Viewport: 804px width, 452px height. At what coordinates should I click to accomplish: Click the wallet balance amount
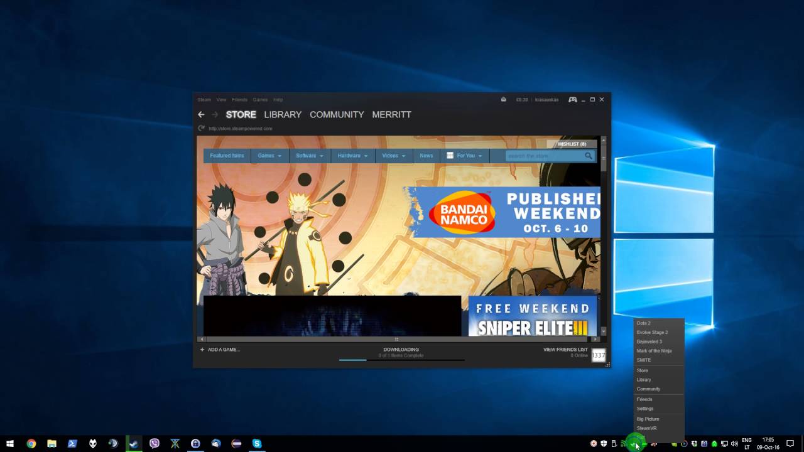tap(521, 99)
